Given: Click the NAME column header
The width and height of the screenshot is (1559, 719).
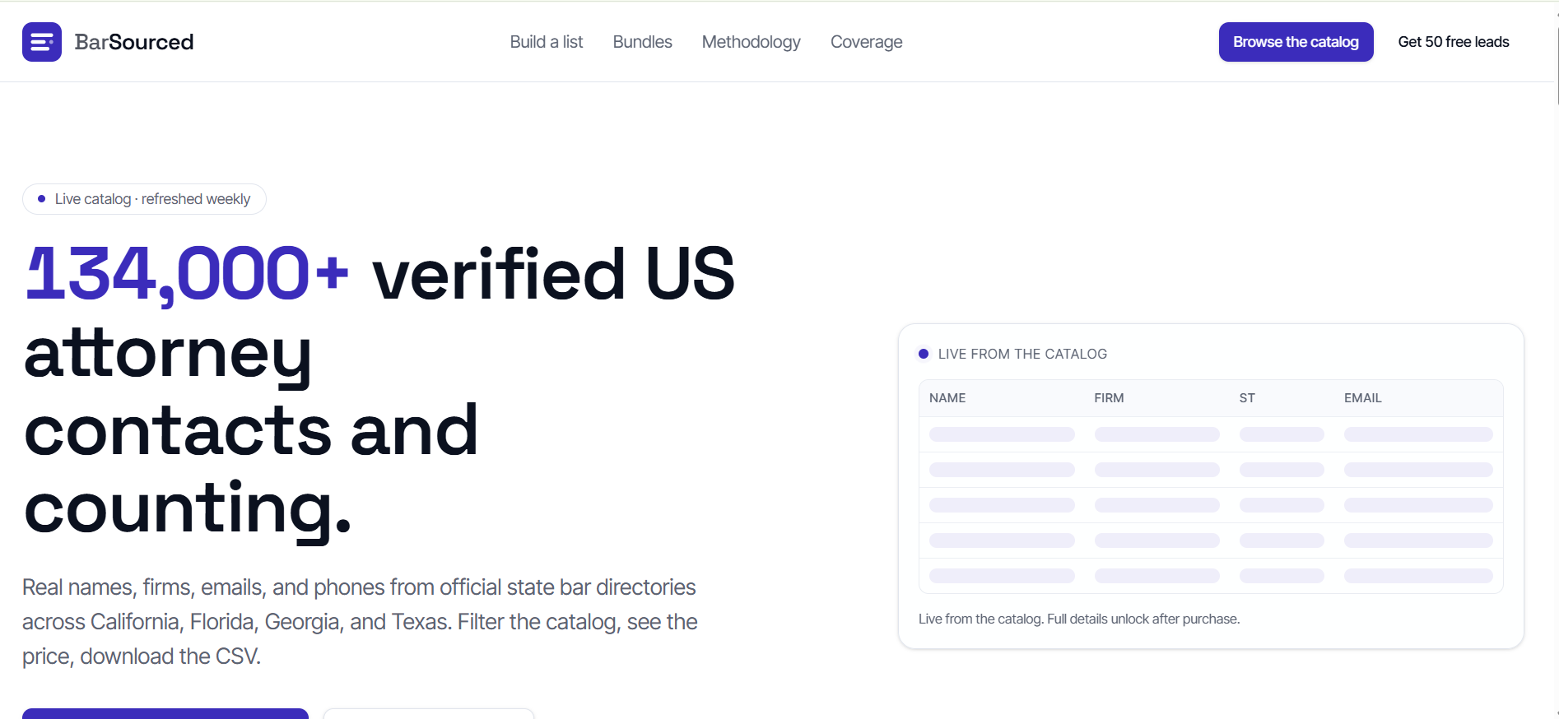Looking at the screenshot, I should click(x=947, y=398).
